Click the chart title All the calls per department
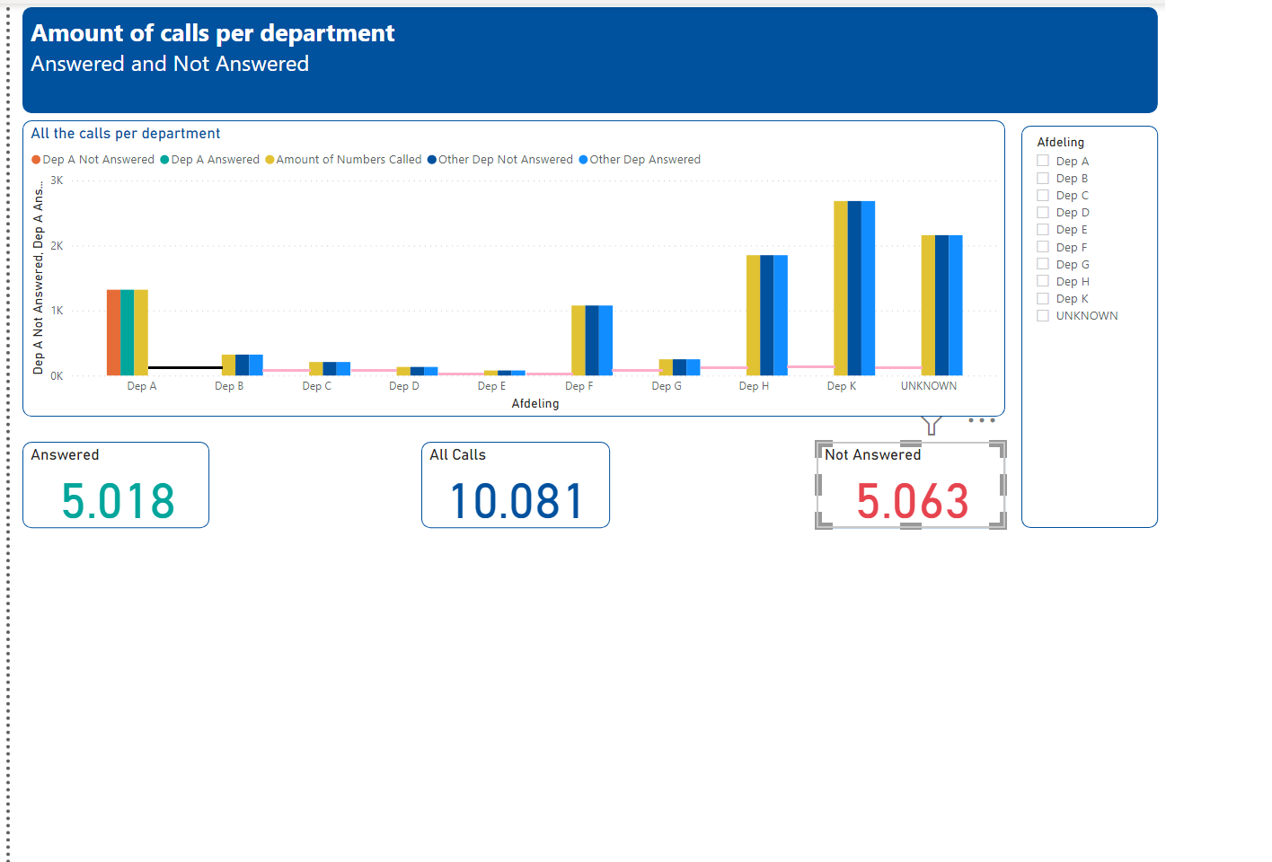Image resolution: width=1272 pixels, height=862 pixels. [x=126, y=133]
